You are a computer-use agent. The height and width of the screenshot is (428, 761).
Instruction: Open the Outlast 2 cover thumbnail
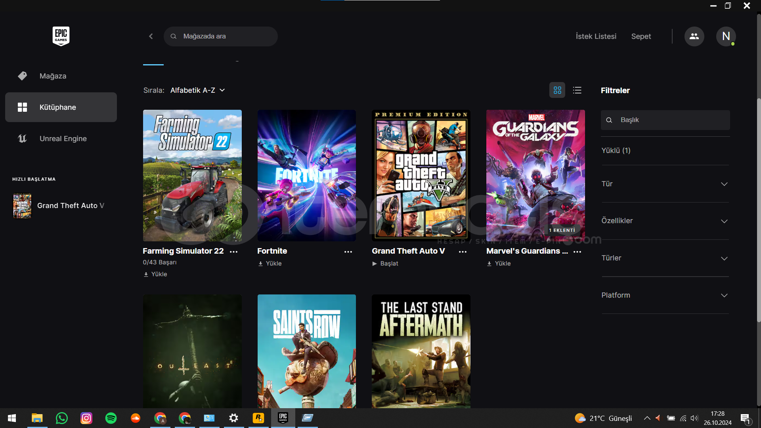pyautogui.click(x=192, y=351)
